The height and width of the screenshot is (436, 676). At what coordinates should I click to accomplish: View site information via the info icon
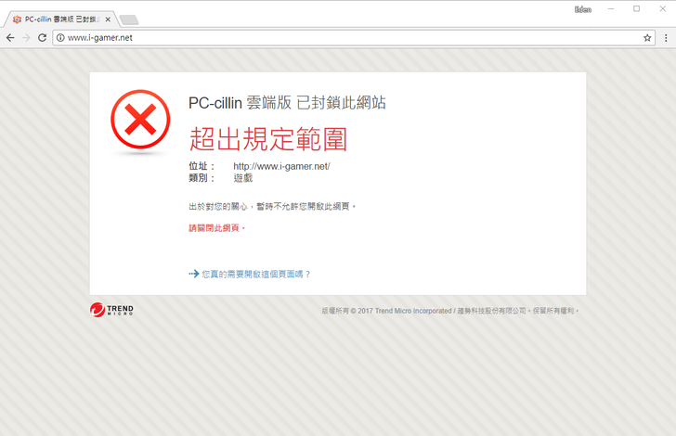(x=60, y=38)
